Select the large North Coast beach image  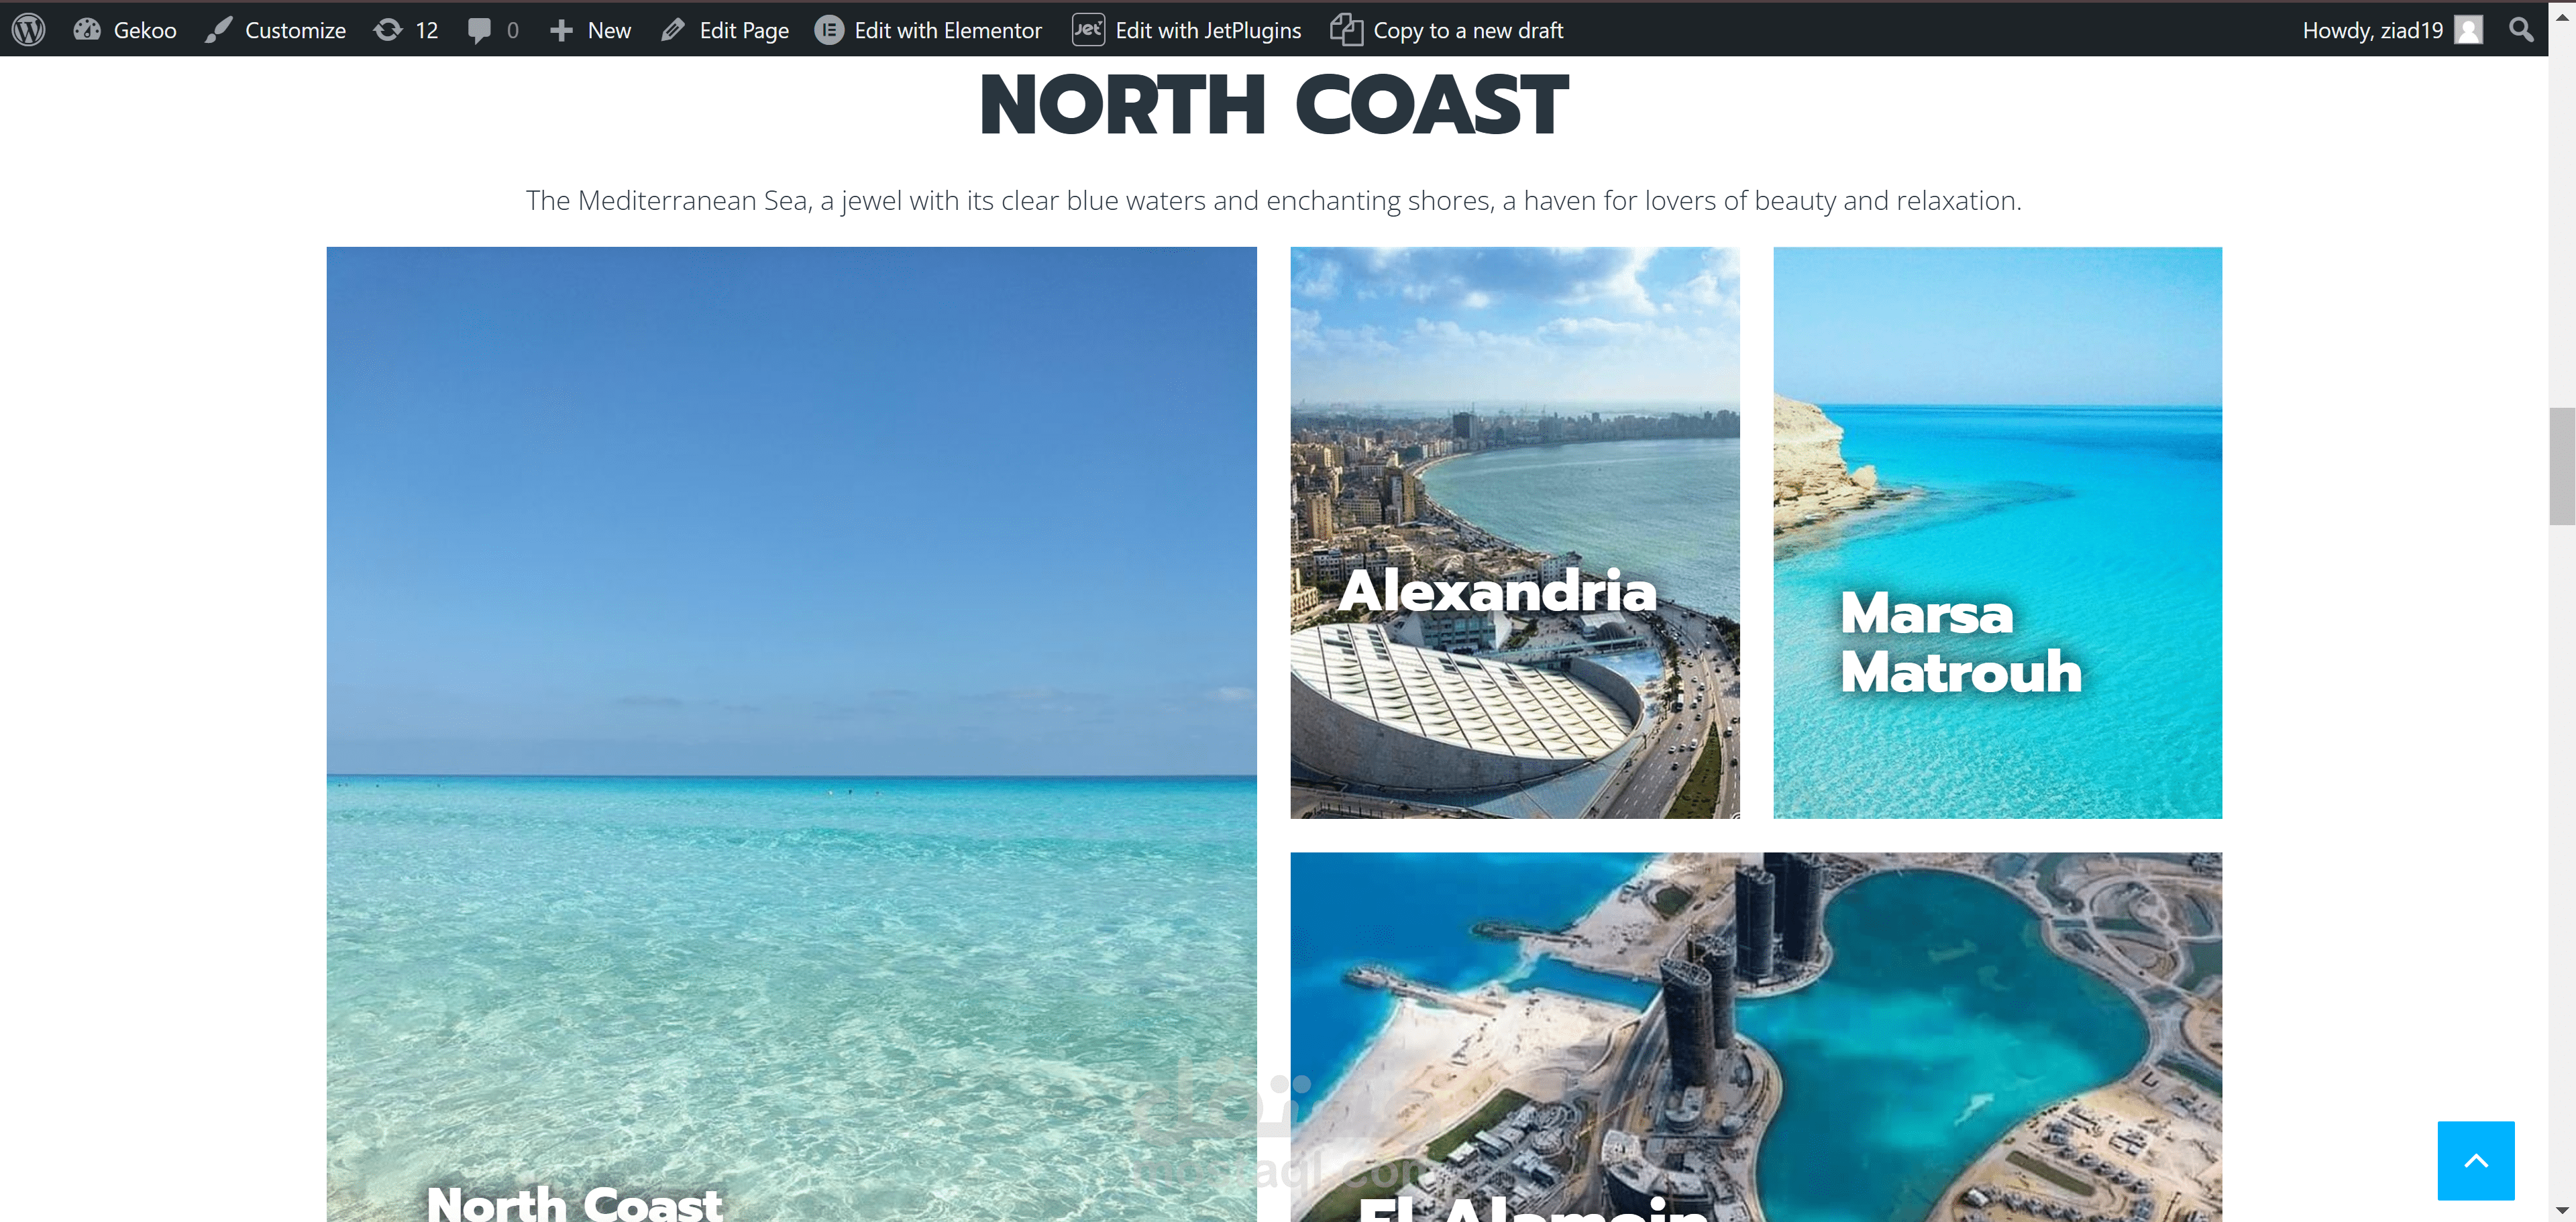coord(791,734)
